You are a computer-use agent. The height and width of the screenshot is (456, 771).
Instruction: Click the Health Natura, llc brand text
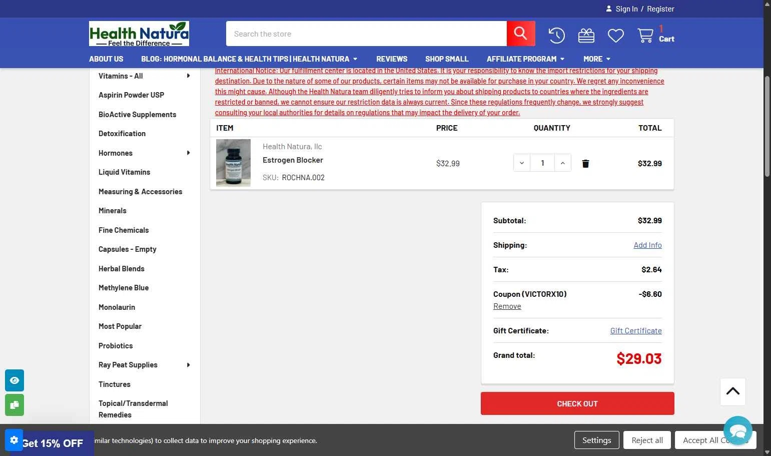(292, 147)
